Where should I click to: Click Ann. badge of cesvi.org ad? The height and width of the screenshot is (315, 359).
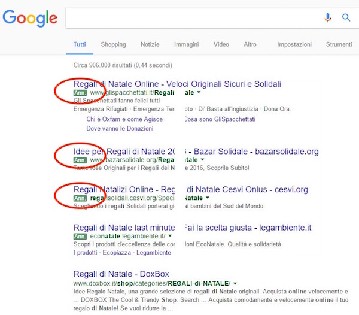(x=80, y=198)
